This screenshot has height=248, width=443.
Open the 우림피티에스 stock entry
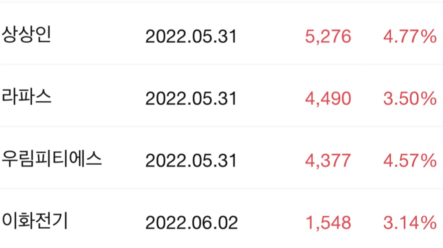click(x=52, y=159)
